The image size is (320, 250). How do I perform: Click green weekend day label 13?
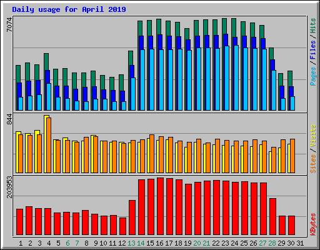(131, 243)
